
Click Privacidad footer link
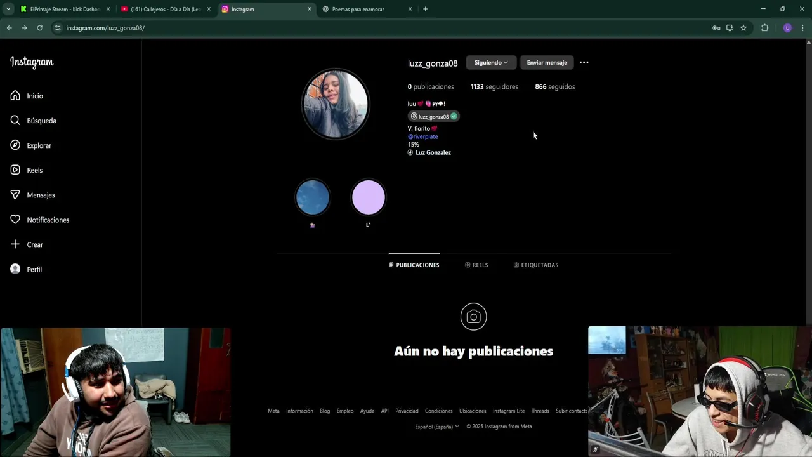point(407,411)
